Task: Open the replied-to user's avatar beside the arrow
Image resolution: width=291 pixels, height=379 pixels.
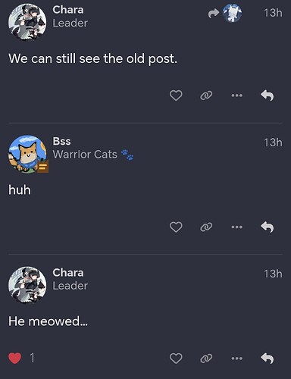Action: (232, 13)
